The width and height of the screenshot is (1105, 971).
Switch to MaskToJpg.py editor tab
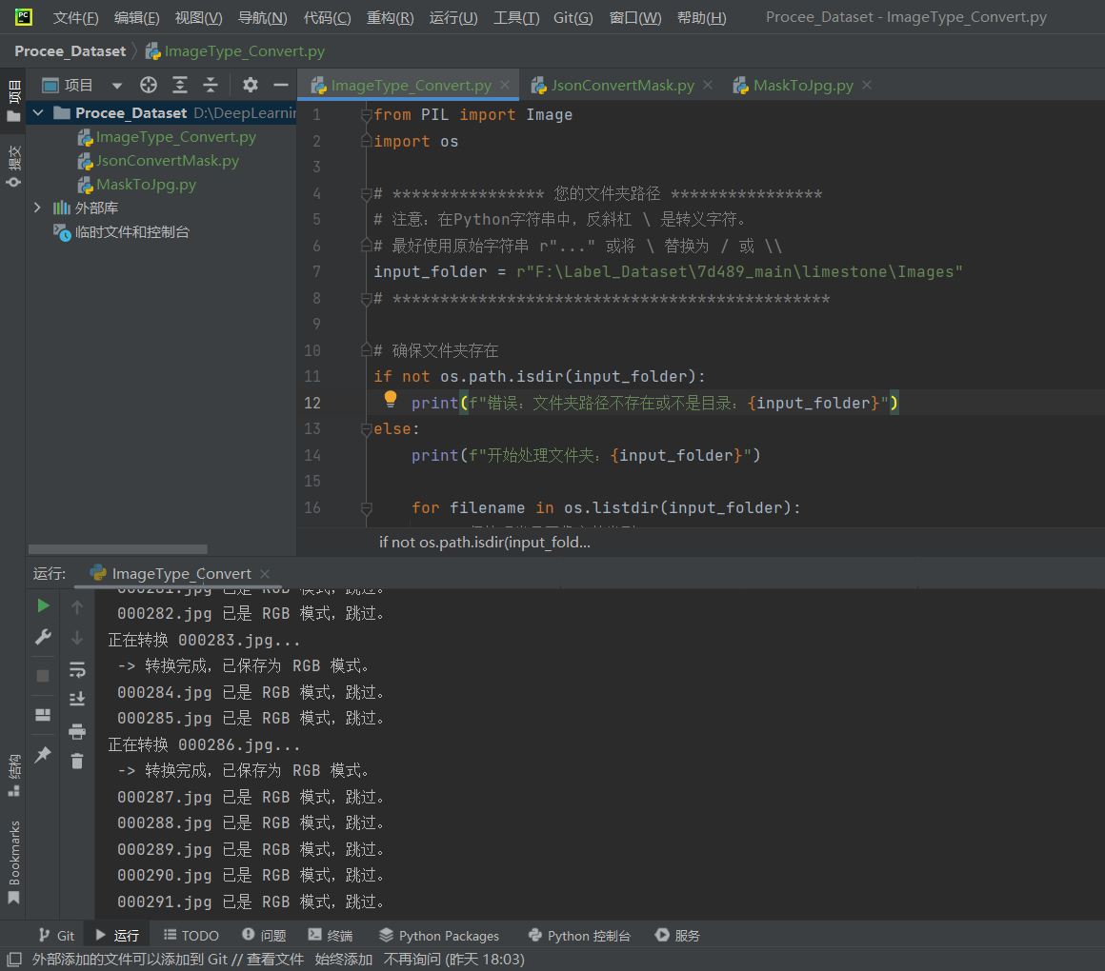click(803, 85)
